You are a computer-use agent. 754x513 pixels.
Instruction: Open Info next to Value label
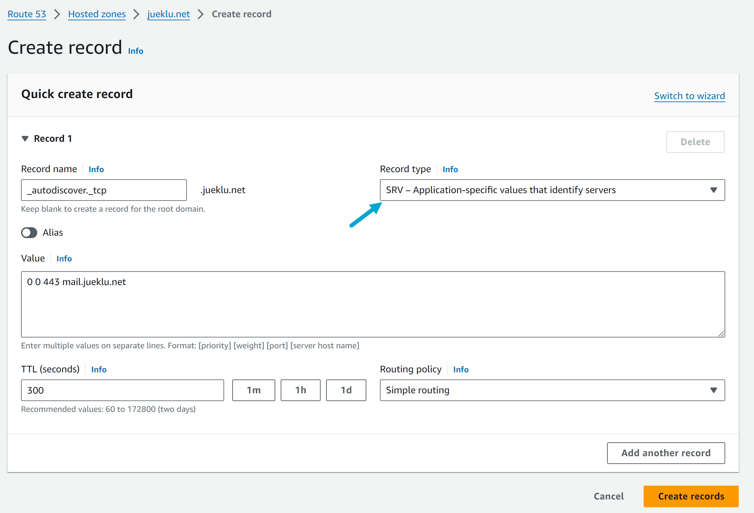click(64, 259)
